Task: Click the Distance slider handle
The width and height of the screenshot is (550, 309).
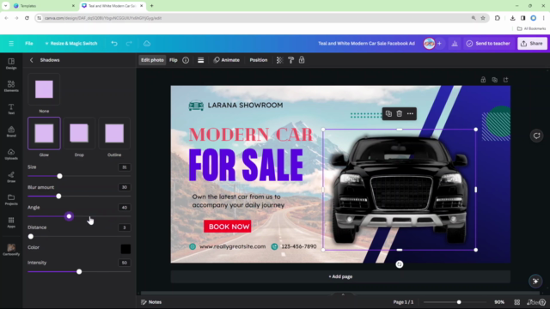Action: 31,237
